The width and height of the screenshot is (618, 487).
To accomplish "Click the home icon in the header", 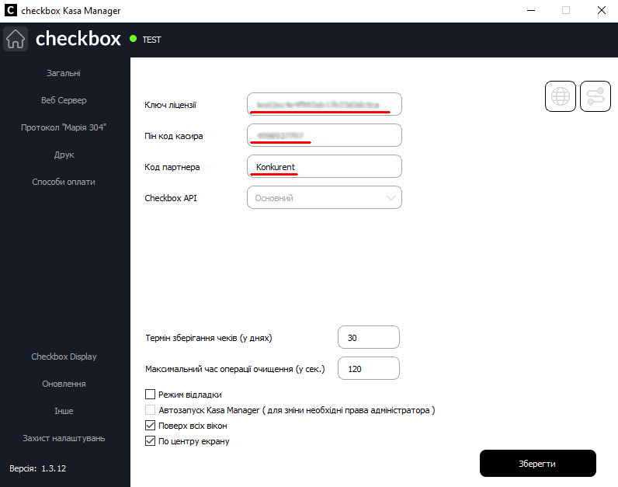I will pyautogui.click(x=16, y=39).
